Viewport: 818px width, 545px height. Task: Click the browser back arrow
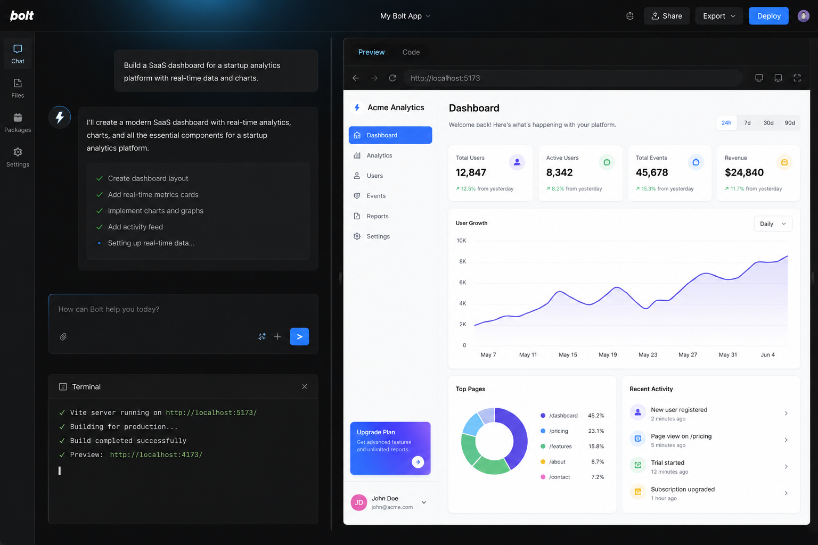click(356, 78)
